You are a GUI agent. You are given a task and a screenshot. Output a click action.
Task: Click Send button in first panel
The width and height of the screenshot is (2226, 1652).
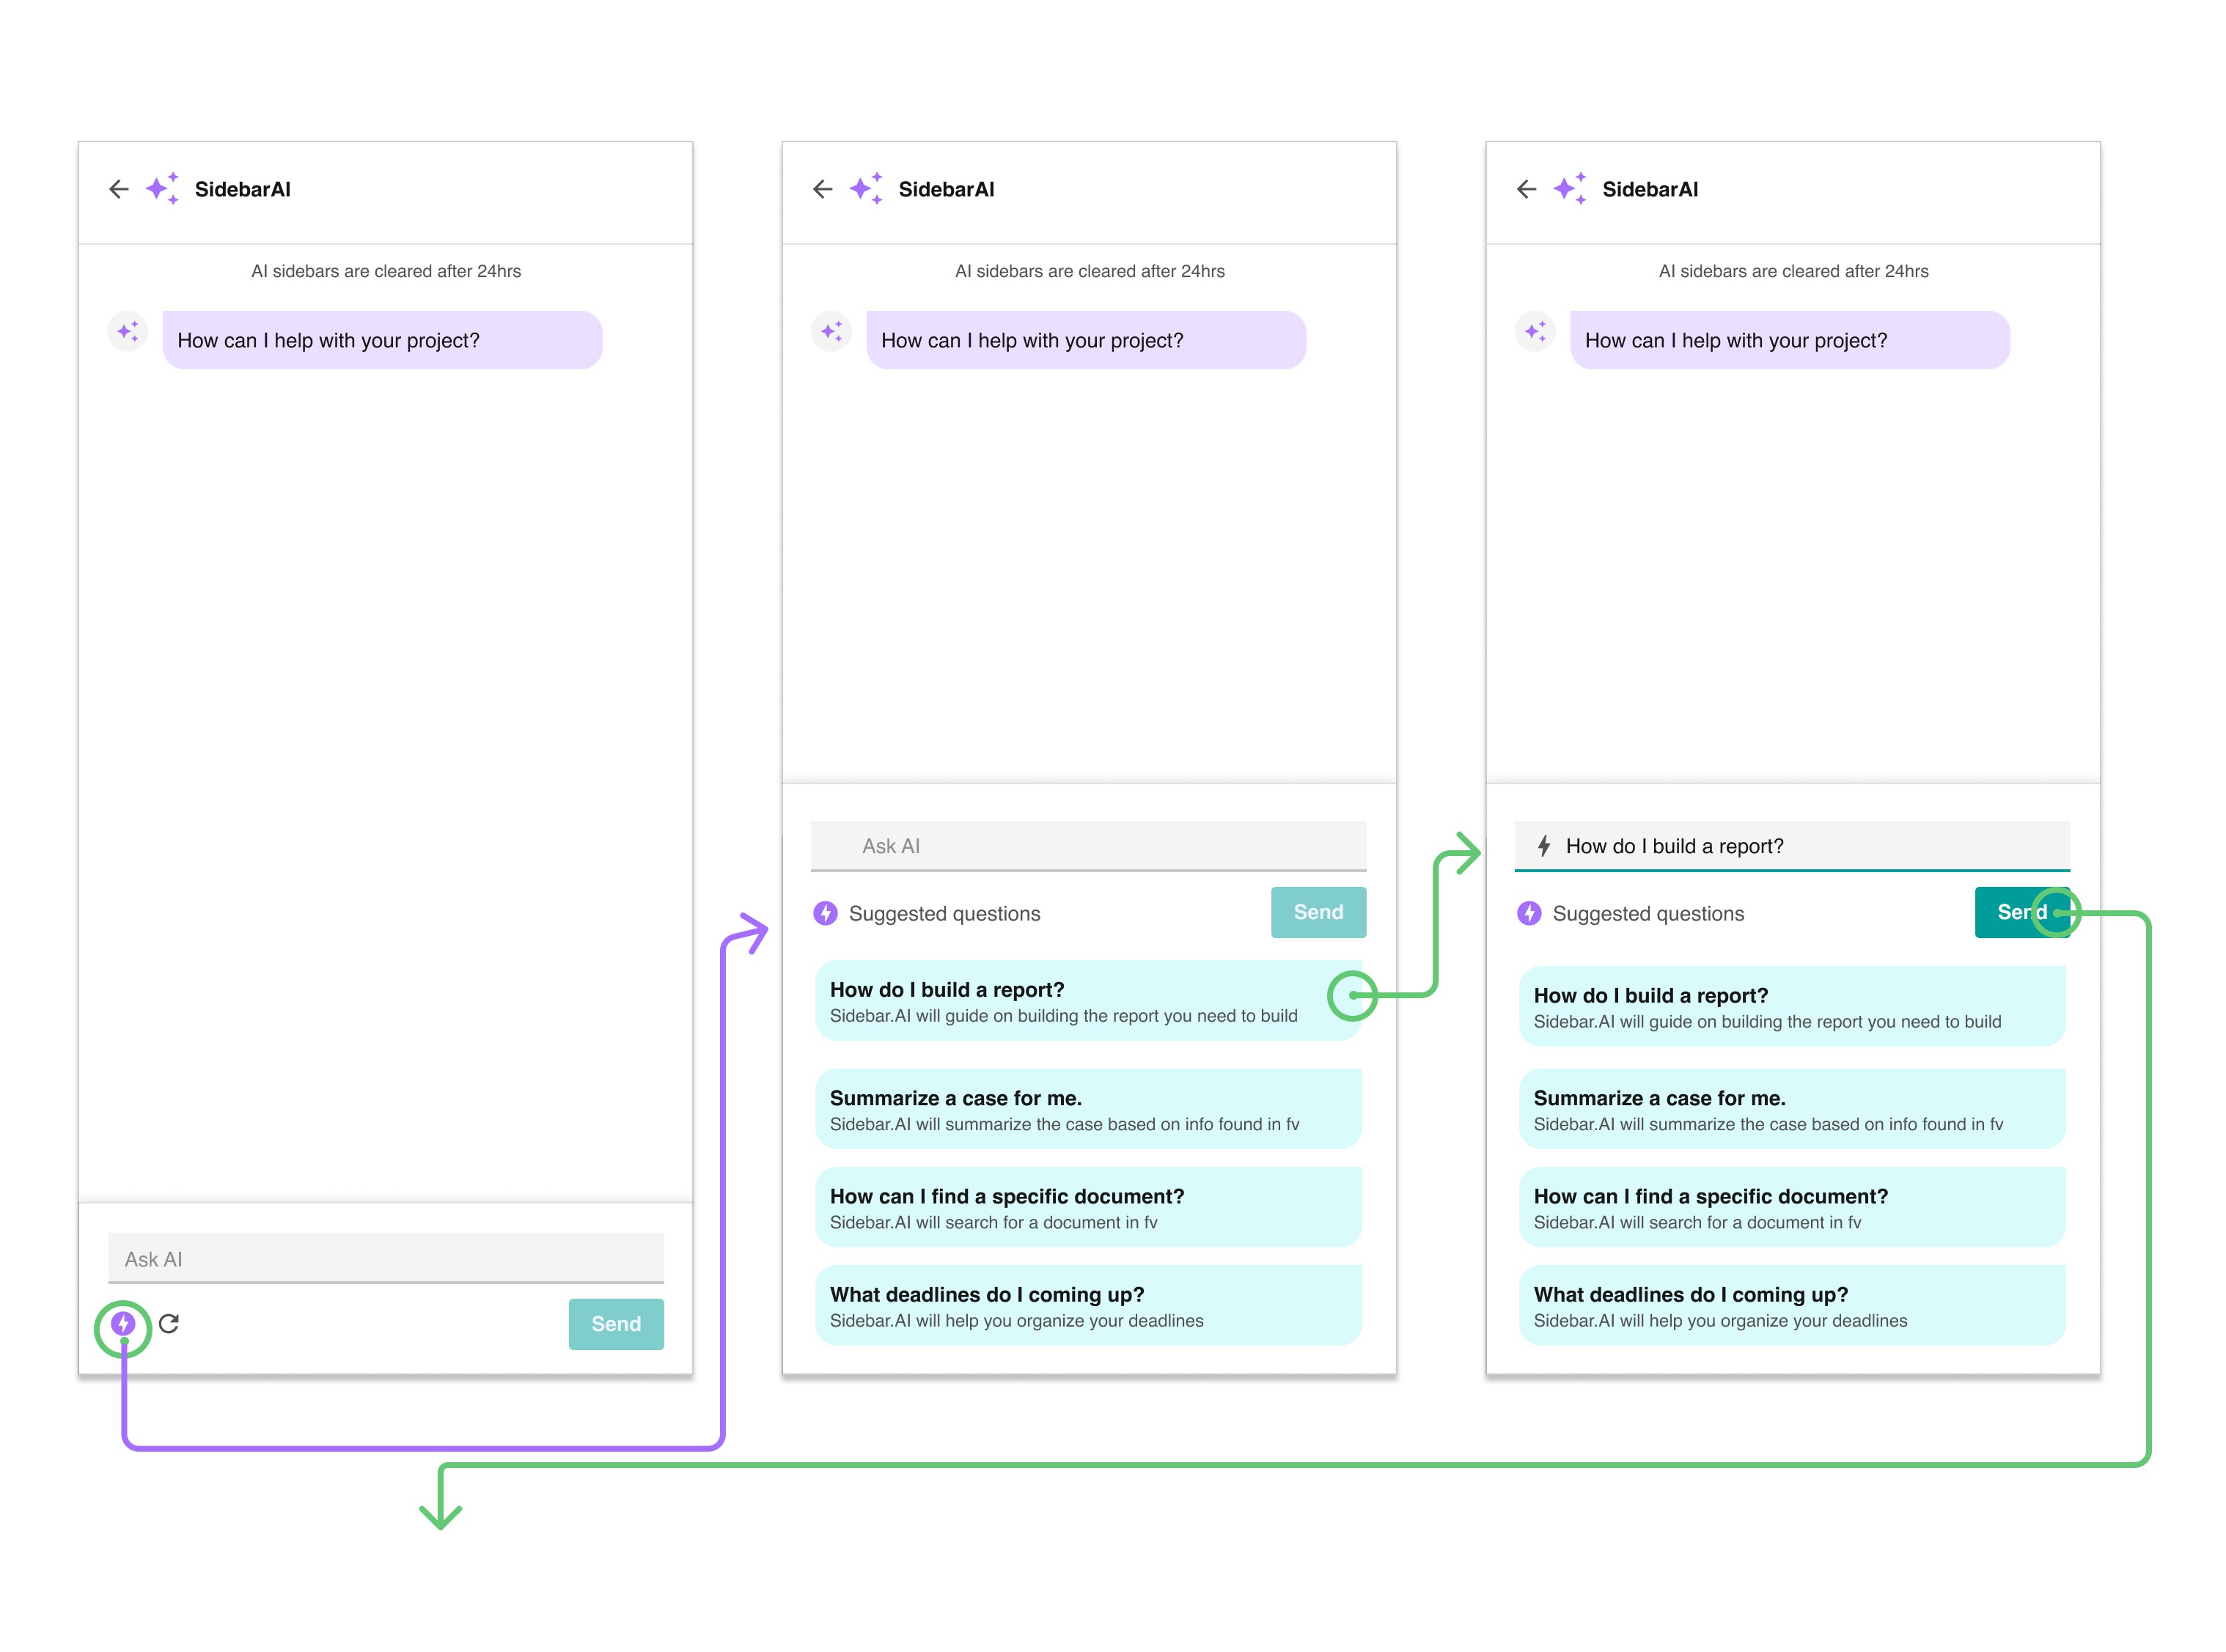[617, 1324]
